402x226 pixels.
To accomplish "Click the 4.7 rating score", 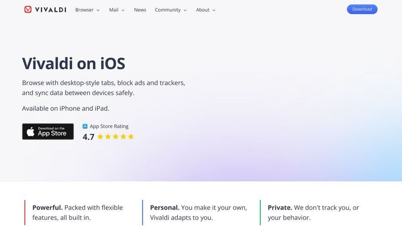I will tap(89, 137).
